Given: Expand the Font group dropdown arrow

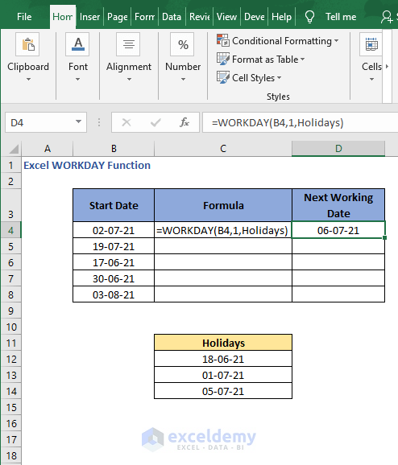Looking at the screenshot, I should [x=77, y=79].
